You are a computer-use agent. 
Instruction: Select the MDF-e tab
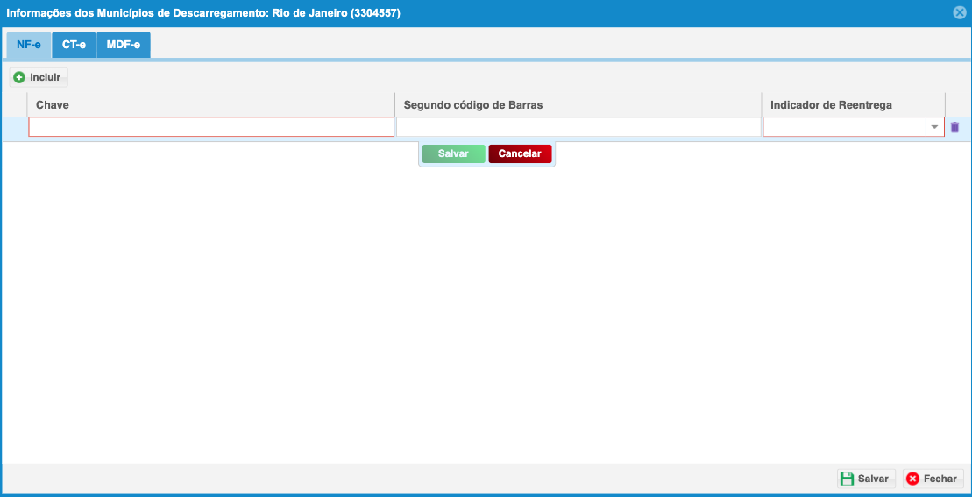tap(124, 45)
